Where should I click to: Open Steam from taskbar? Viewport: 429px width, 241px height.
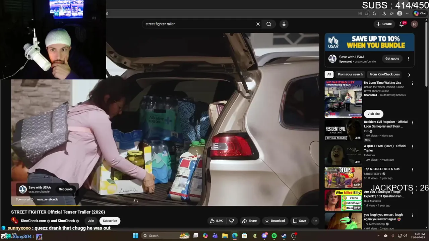tap(284, 236)
